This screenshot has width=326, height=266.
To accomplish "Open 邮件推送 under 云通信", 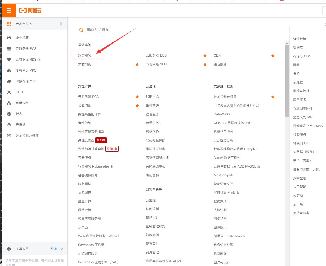I will click(152, 106).
